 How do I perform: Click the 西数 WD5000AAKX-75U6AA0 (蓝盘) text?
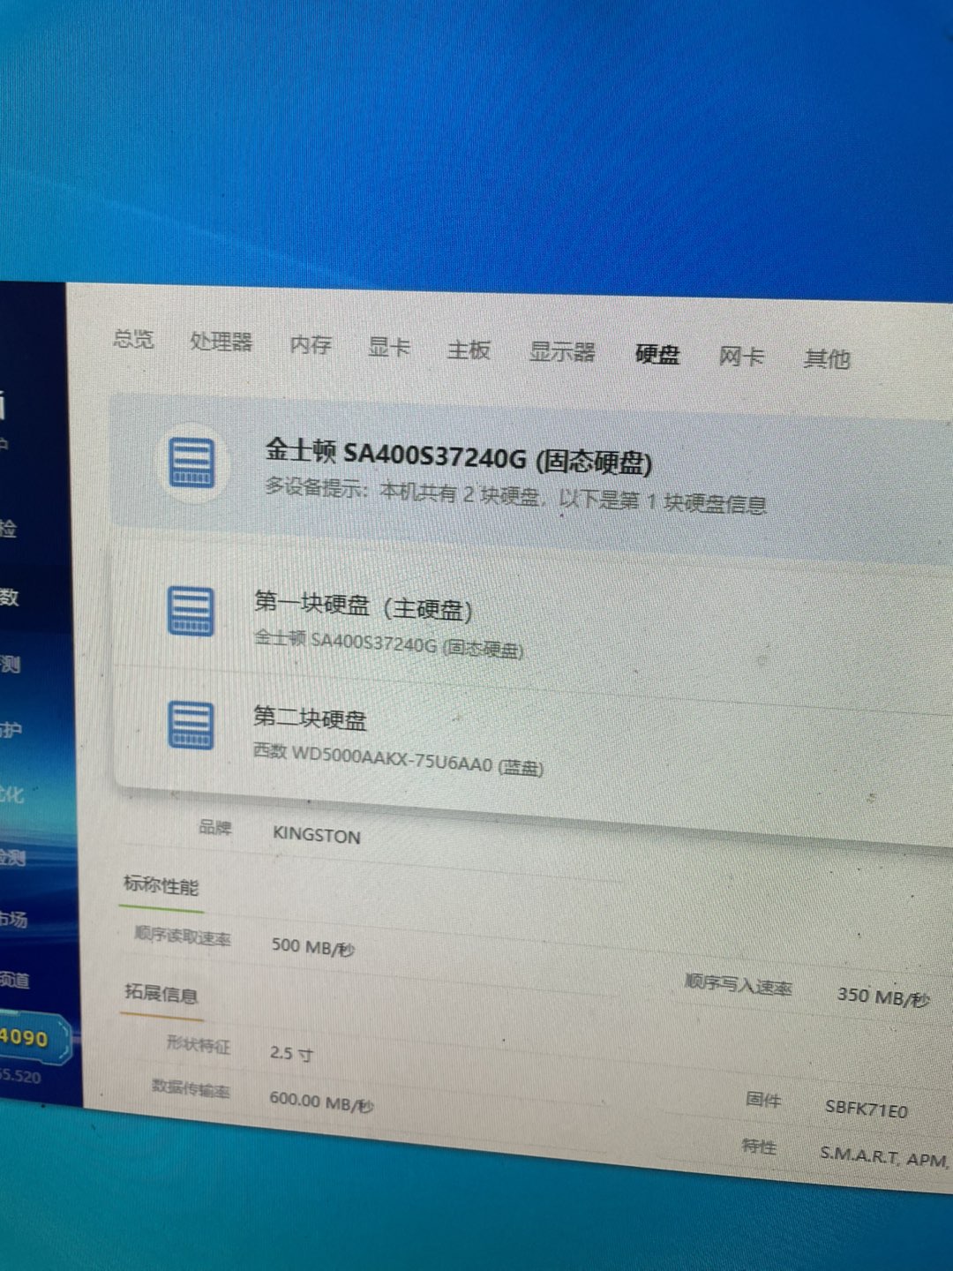pos(398,759)
